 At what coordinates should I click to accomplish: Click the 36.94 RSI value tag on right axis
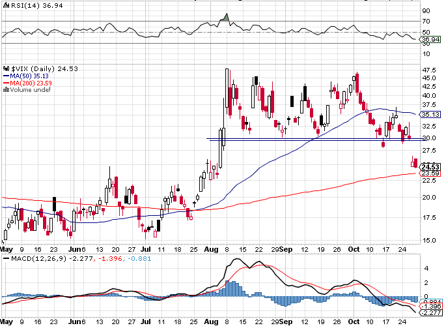tap(430, 39)
